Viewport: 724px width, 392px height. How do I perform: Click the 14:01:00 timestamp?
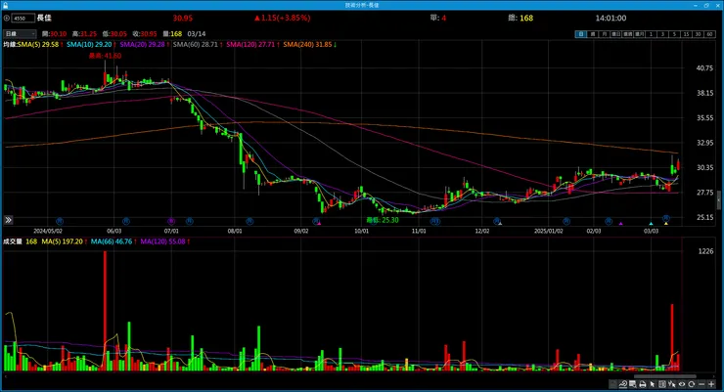coord(611,18)
